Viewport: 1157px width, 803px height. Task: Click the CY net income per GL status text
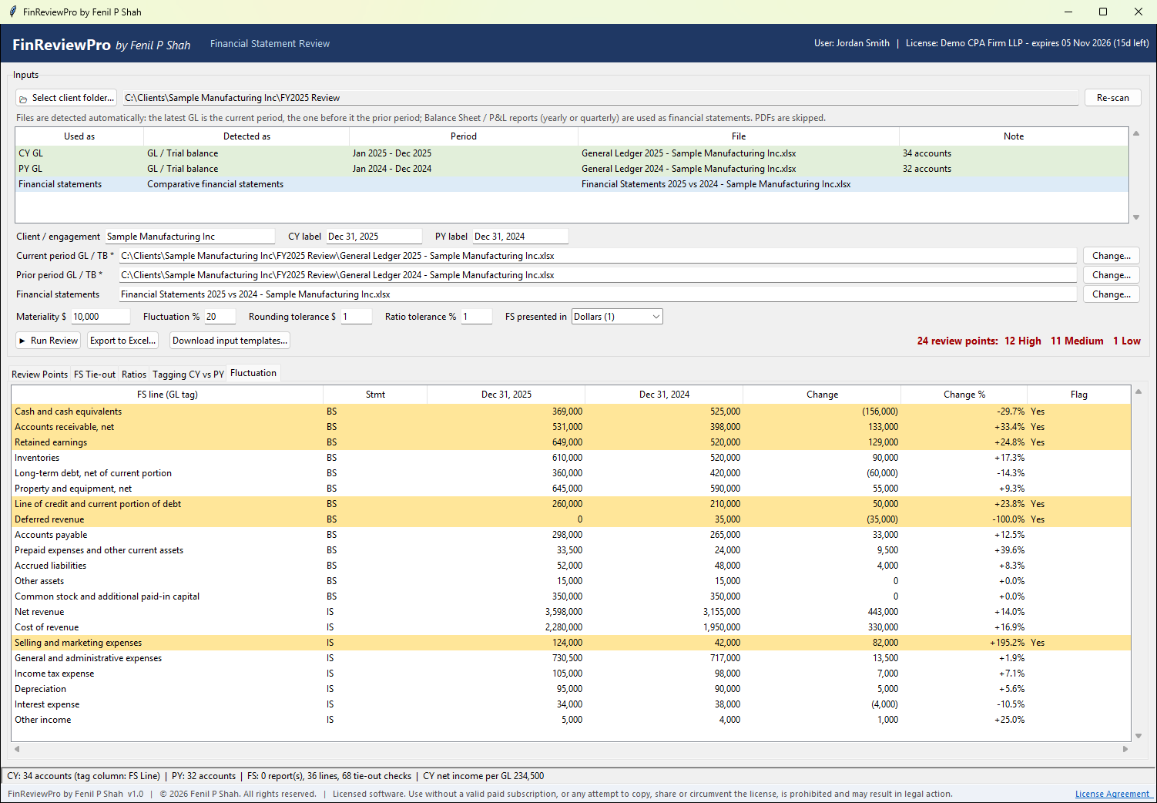tap(484, 776)
